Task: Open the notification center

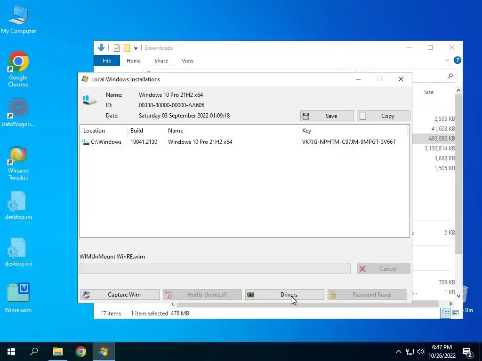Action: pyautogui.click(x=467, y=353)
